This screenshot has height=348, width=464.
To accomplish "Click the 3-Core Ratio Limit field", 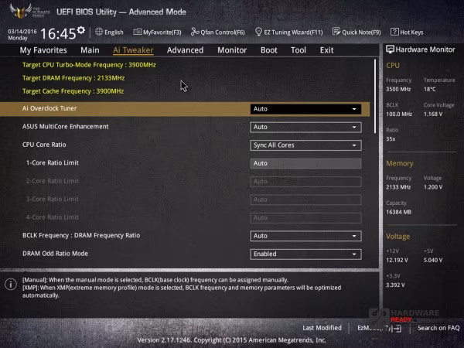I will pos(305,200).
